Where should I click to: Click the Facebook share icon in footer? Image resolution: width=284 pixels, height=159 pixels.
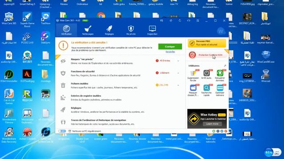[x=218, y=131]
